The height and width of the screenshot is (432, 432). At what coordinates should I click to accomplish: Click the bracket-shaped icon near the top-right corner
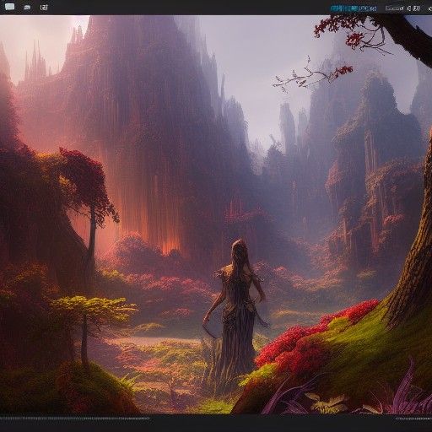413,8
